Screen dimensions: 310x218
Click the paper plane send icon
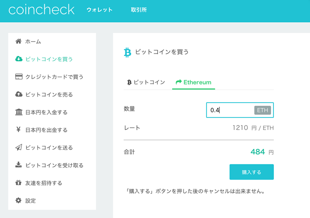pos(19,147)
